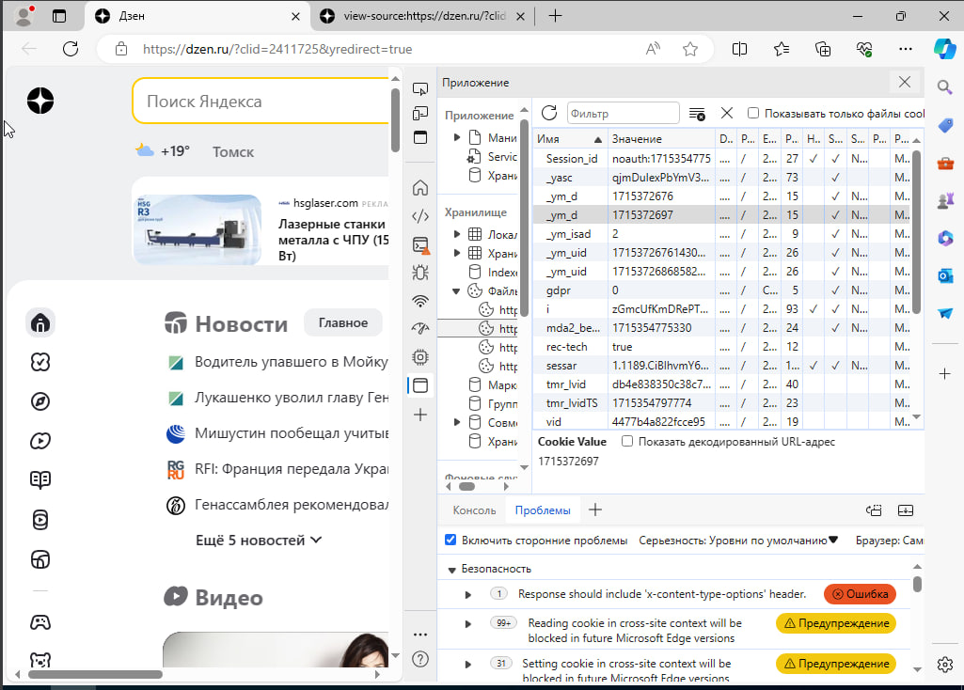Clear all cookies icon next to filter

click(697, 114)
